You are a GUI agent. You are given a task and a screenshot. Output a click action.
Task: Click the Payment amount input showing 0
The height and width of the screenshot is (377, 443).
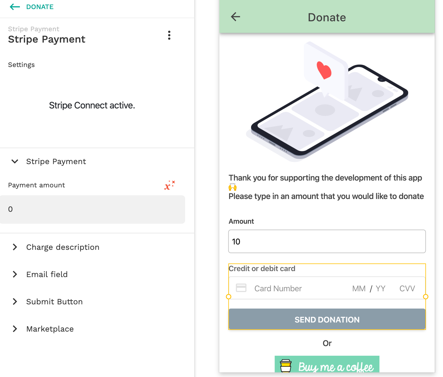(93, 210)
